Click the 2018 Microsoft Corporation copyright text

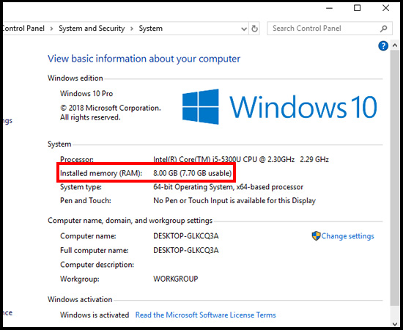[111, 113]
